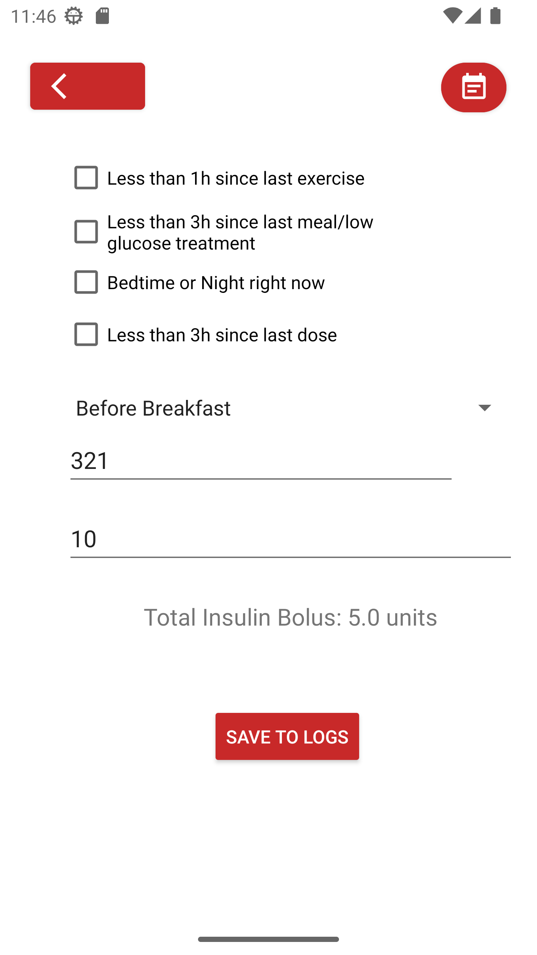Expand meal time list via arrow

[484, 407]
